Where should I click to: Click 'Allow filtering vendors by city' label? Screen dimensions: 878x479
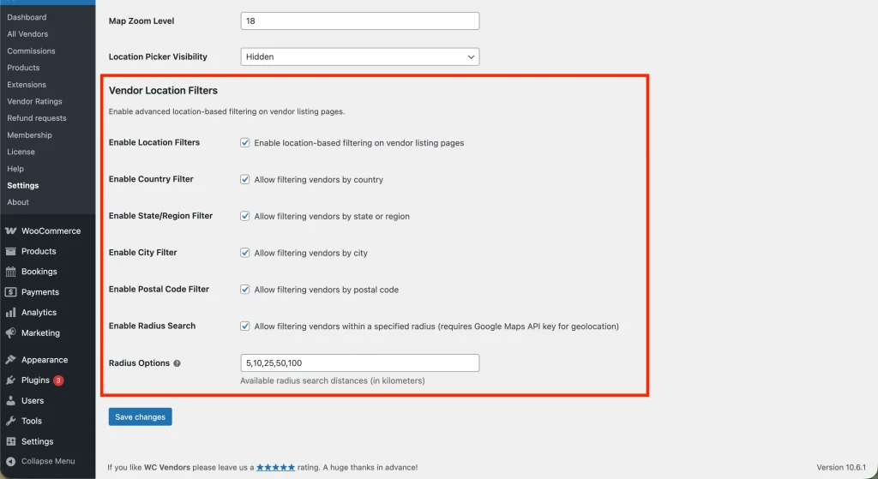click(x=310, y=253)
